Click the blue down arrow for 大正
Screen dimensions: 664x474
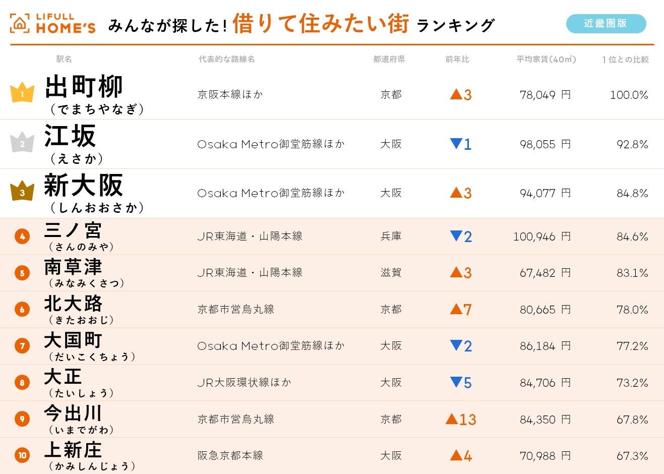click(456, 382)
